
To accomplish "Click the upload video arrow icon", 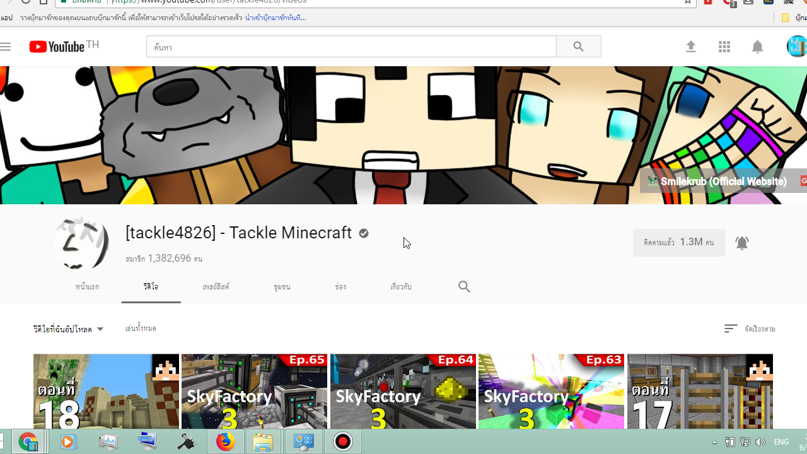I will pos(691,47).
